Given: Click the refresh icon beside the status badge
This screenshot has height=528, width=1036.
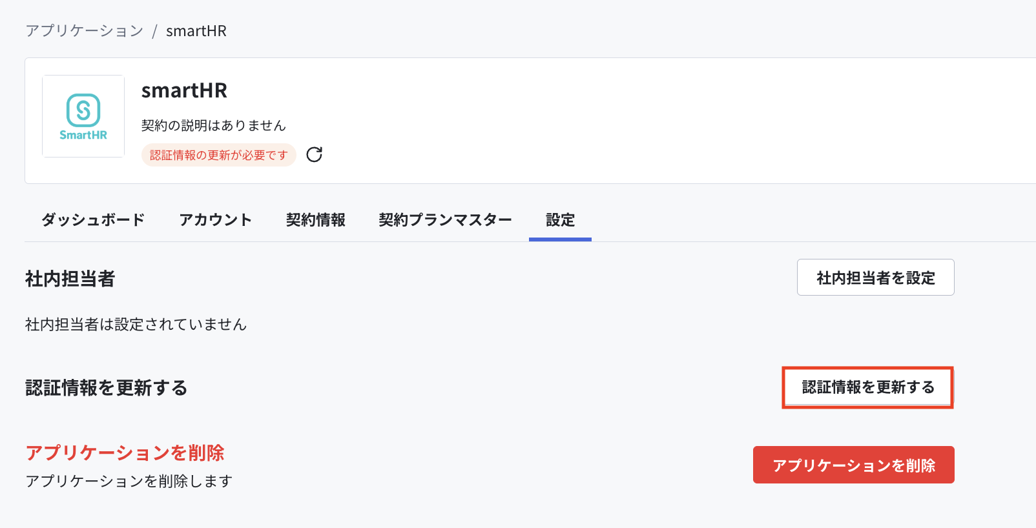Looking at the screenshot, I should tap(314, 155).
